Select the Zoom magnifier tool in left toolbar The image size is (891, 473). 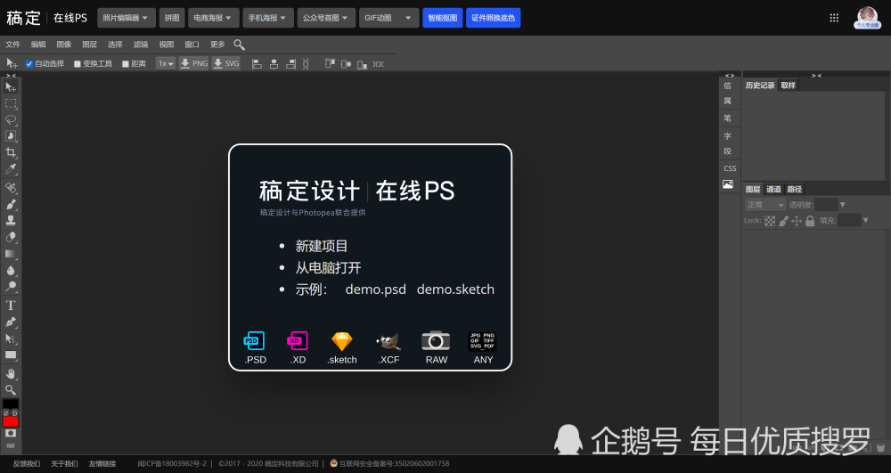click(x=11, y=390)
